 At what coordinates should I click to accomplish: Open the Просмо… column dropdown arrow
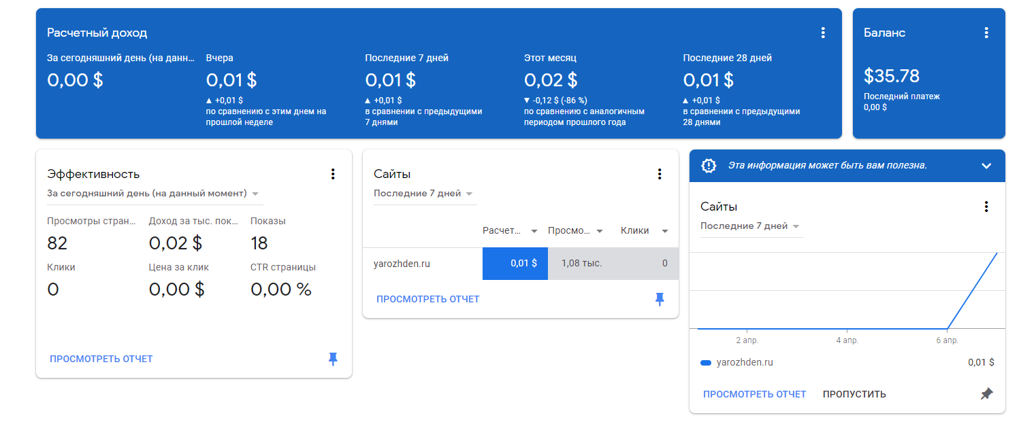600,231
